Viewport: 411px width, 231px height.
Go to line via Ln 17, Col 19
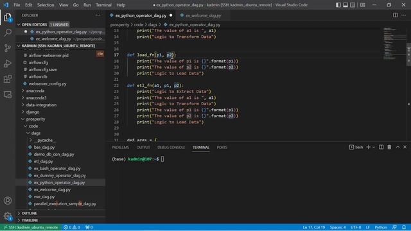[x=314, y=227]
